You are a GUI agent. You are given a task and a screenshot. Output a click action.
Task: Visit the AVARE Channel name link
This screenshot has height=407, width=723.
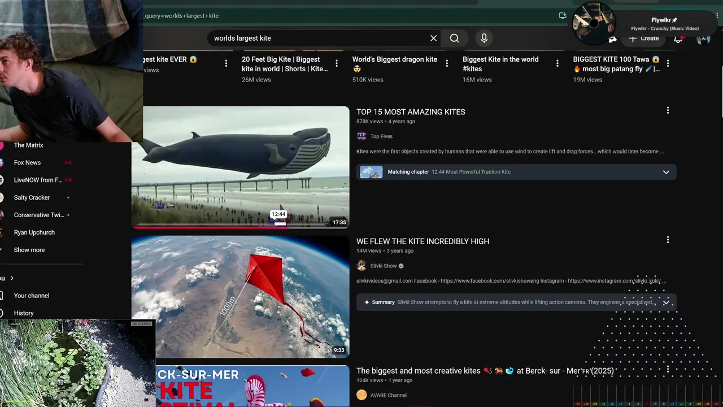pyautogui.click(x=389, y=395)
